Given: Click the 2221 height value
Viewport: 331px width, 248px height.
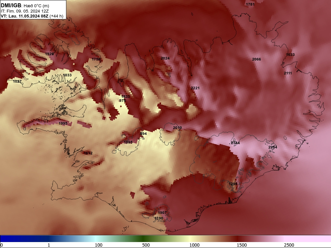Looking at the screenshot, I should coord(195,88).
